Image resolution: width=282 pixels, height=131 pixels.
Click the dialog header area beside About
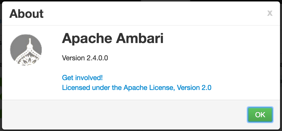(x=155, y=13)
